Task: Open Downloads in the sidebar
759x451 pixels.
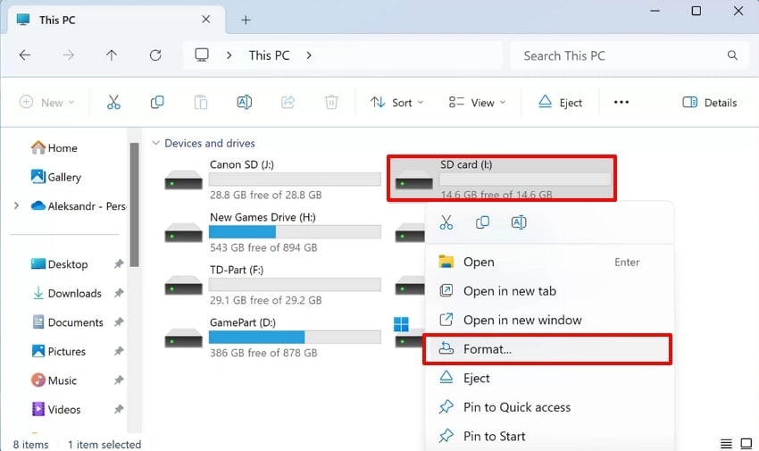Action: click(x=66, y=293)
